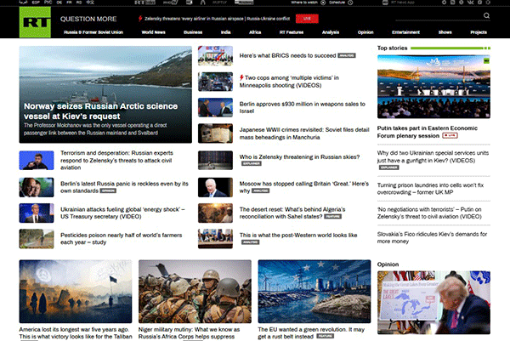
Task: Select the India menu item
Action: (226, 32)
